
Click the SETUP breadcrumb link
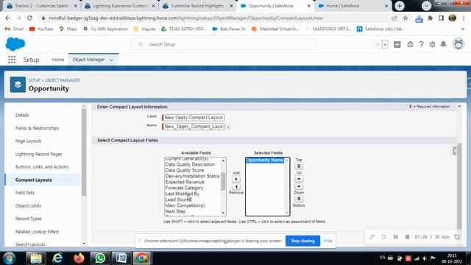(35, 80)
